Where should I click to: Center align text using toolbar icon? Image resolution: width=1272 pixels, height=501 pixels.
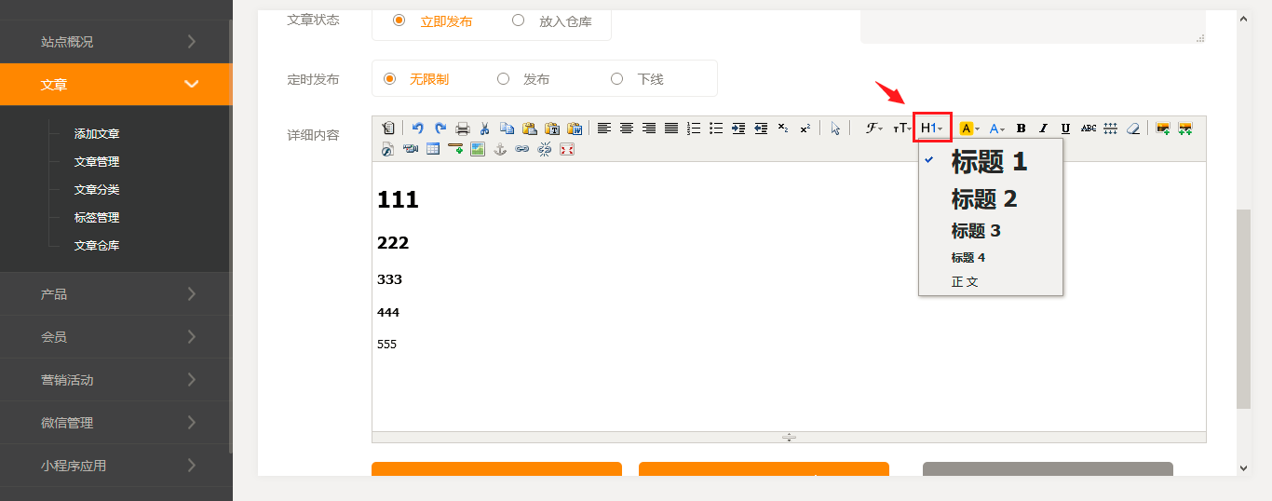627,129
